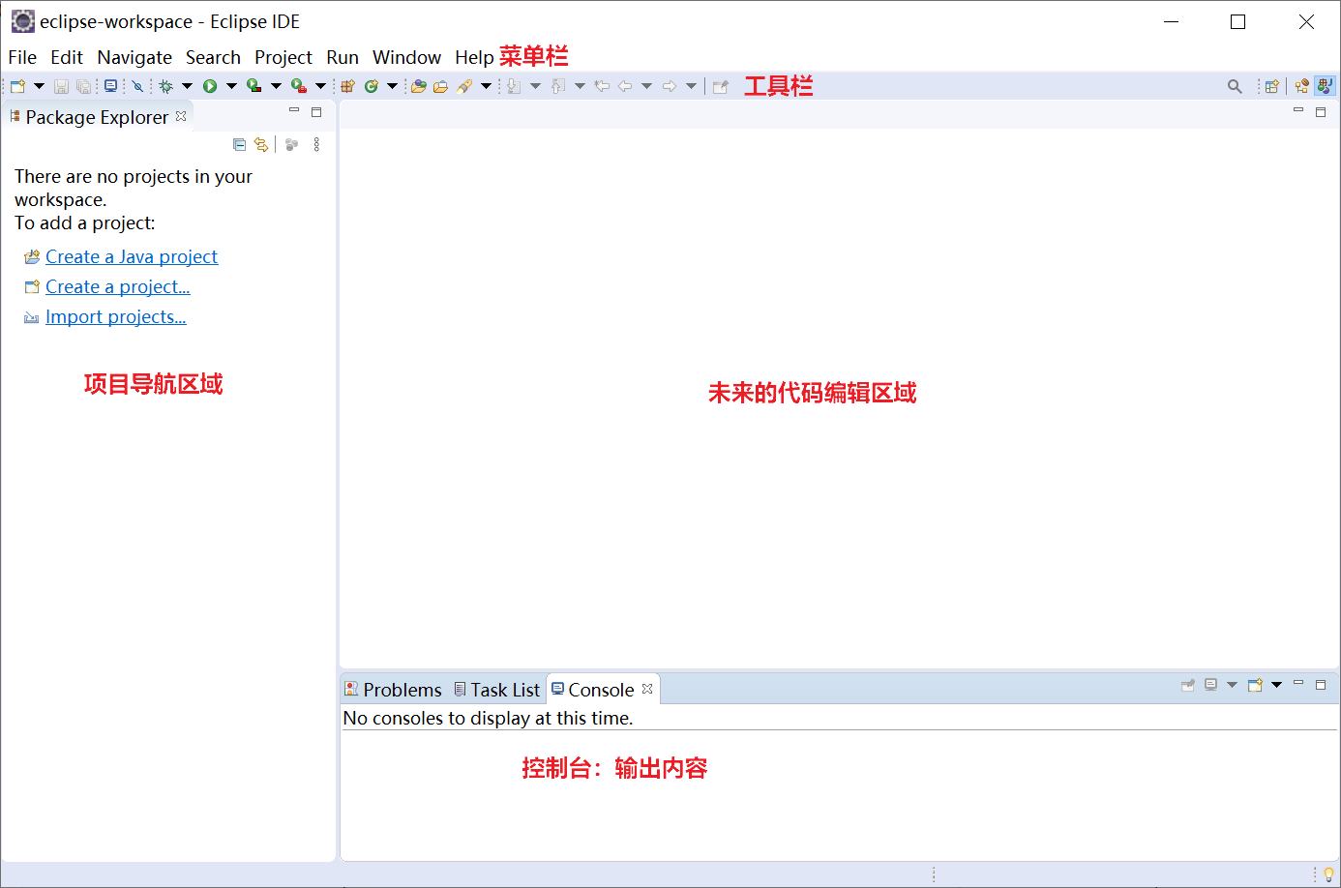1341x888 pixels.
Task: Close the Console tab
Action: 647,689
